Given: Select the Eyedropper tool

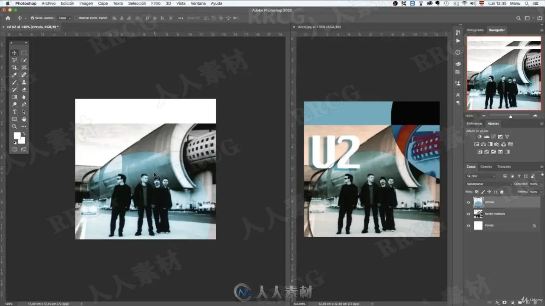Looking at the screenshot, I should pos(14,75).
